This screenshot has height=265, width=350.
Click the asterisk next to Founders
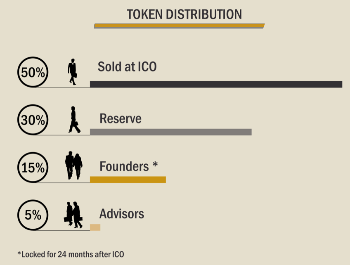(155, 165)
